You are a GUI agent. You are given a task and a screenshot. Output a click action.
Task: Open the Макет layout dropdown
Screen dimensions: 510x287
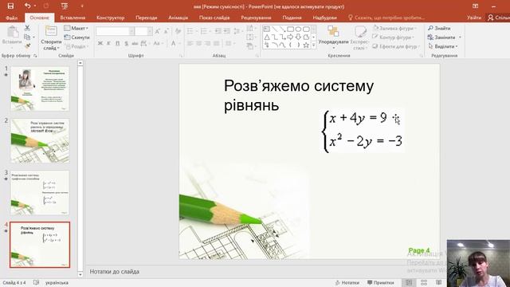click(76, 29)
